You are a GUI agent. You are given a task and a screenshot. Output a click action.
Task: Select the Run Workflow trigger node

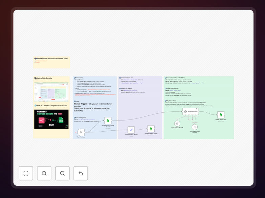81,132
